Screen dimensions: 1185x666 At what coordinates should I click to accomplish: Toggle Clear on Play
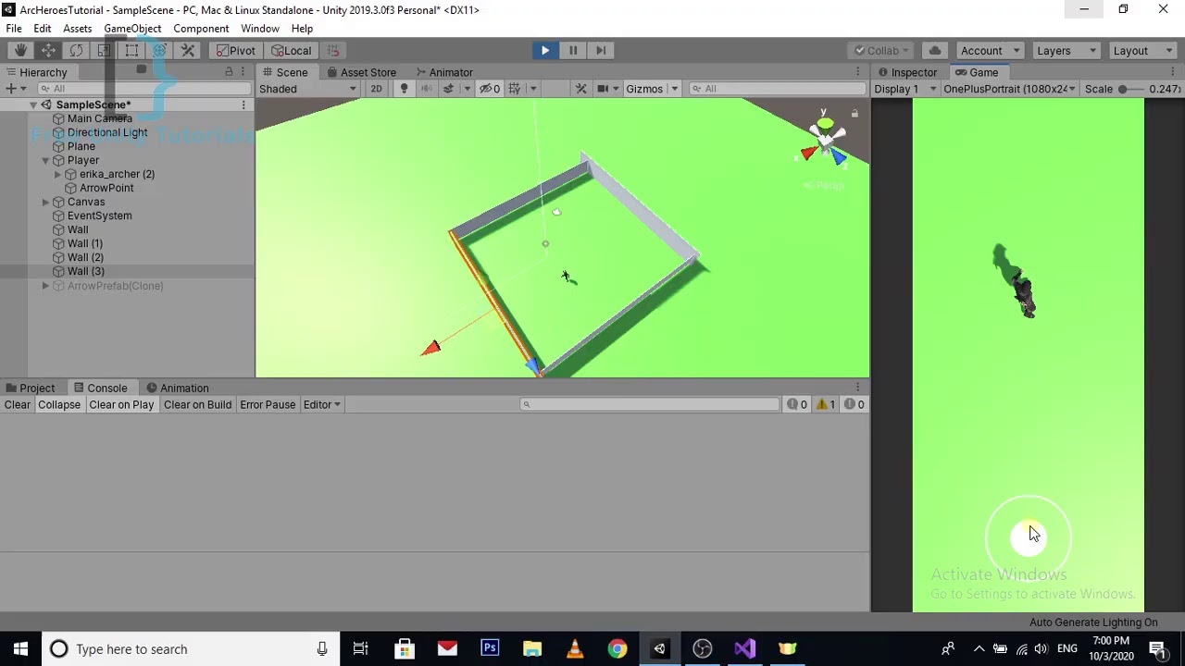pos(121,404)
